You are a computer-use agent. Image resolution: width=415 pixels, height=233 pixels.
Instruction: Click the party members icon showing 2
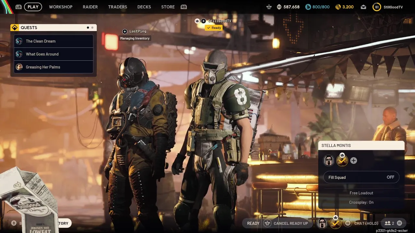pos(387,223)
